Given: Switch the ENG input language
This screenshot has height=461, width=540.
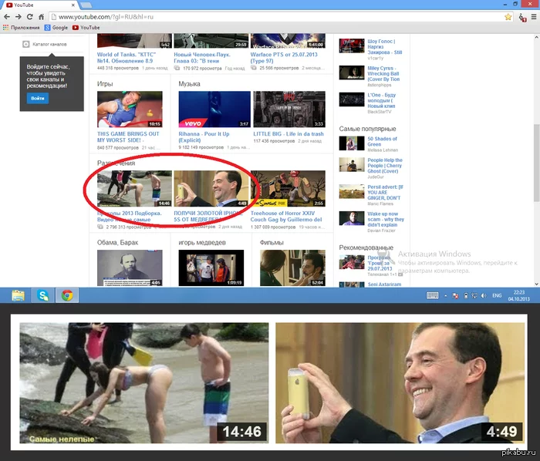Looking at the screenshot, I should (497, 295).
